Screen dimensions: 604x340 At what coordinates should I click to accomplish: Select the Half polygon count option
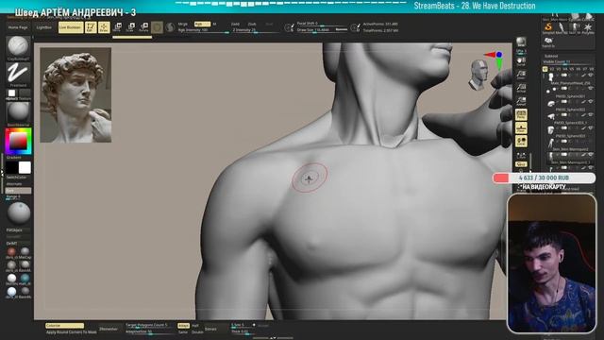tap(195, 326)
